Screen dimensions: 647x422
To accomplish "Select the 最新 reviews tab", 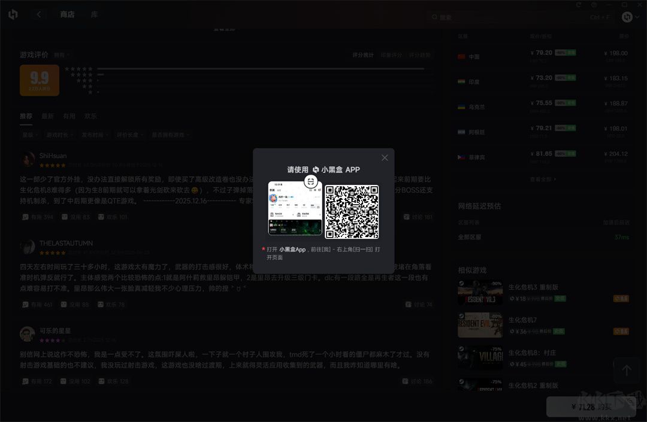I will coord(47,116).
